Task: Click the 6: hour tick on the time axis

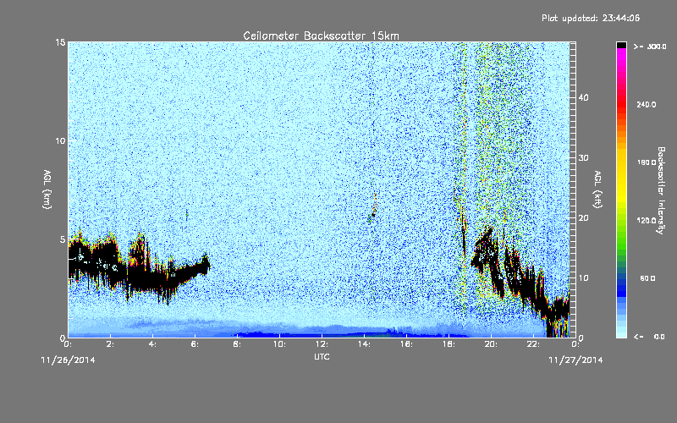Action: pyautogui.click(x=195, y=344)
